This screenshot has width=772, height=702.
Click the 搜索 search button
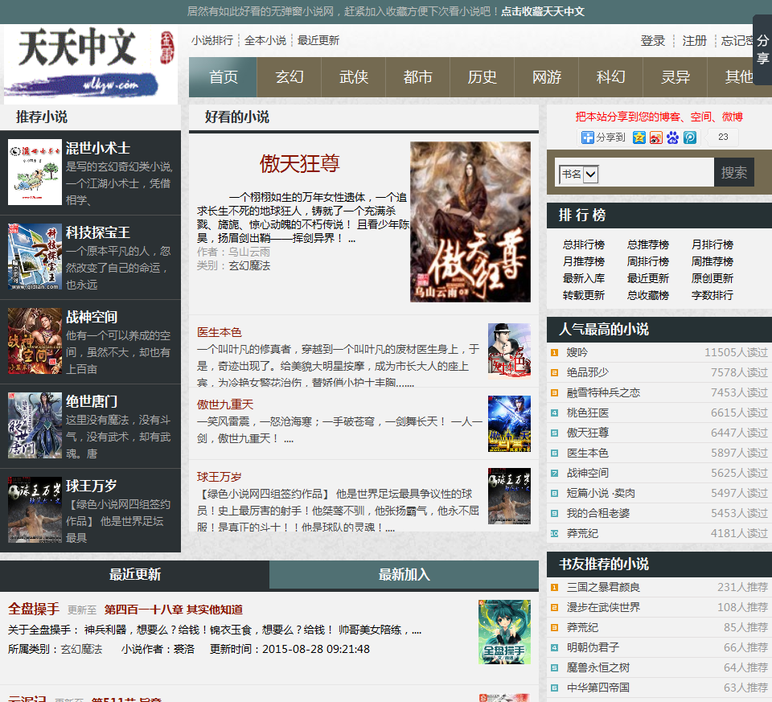733,172
